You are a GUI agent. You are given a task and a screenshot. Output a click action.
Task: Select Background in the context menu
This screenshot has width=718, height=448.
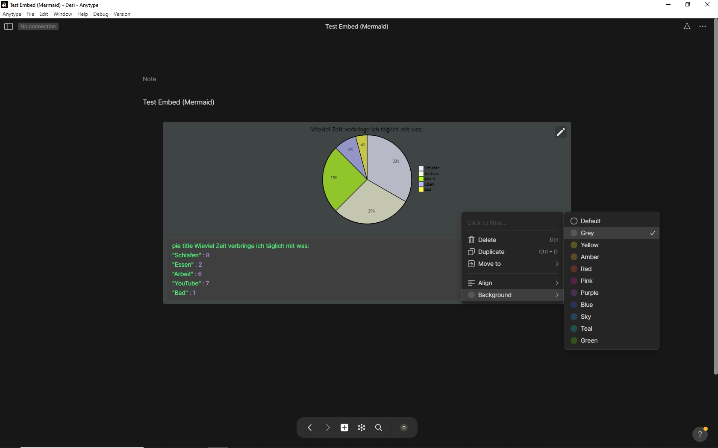point(512,295)
